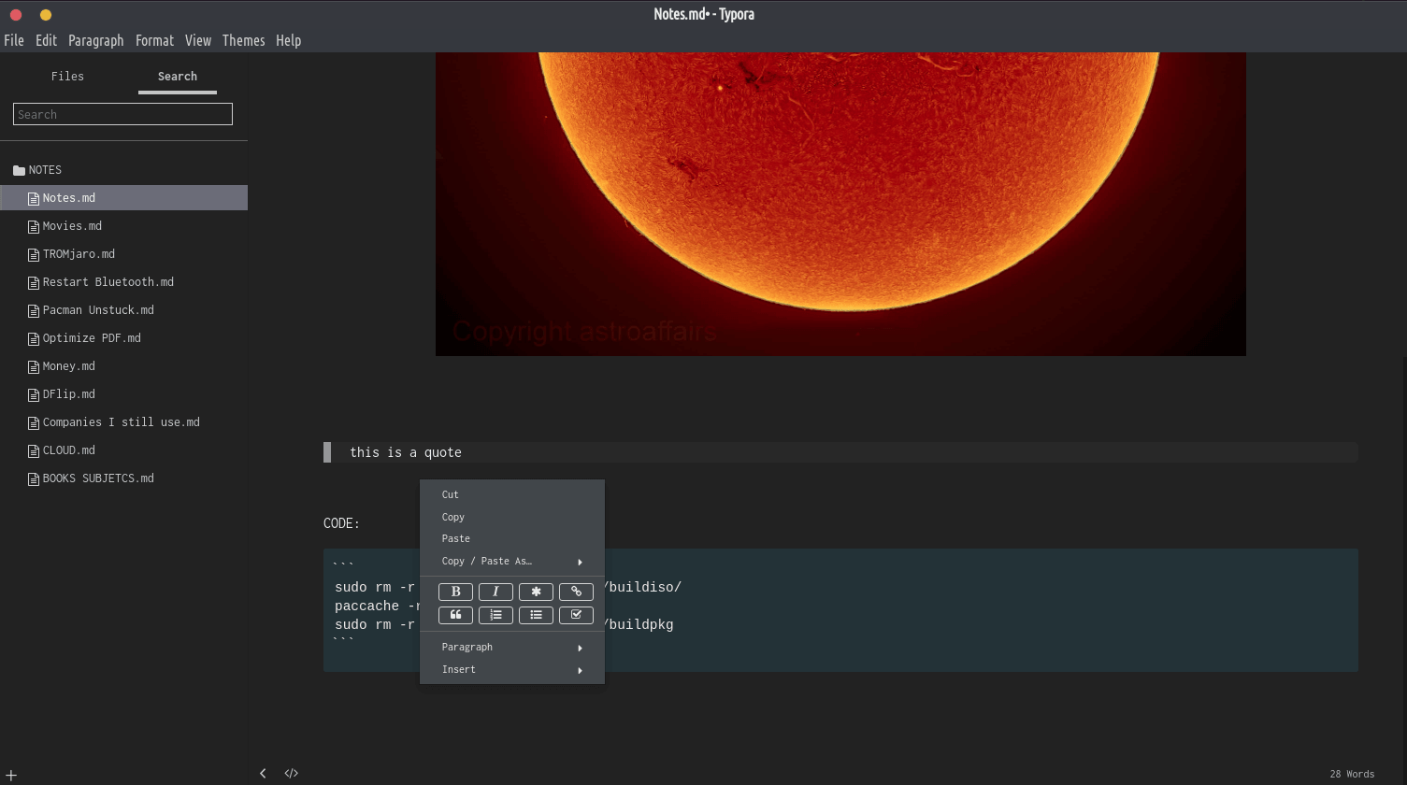
Task: Select the Search tab in sidebar
Action: [x=178, y=77]
